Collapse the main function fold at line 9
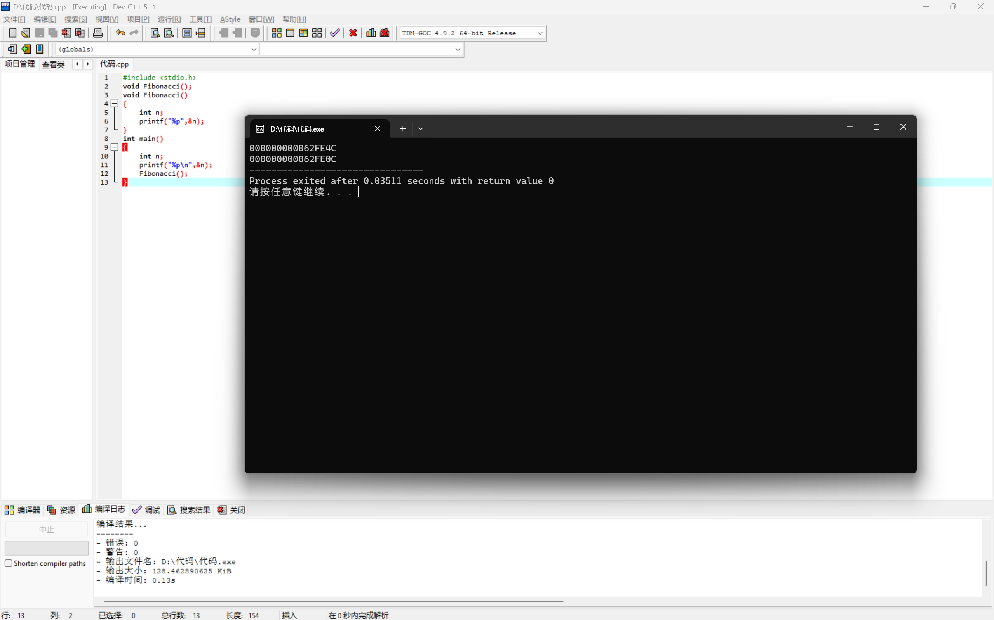 (115, 147)
